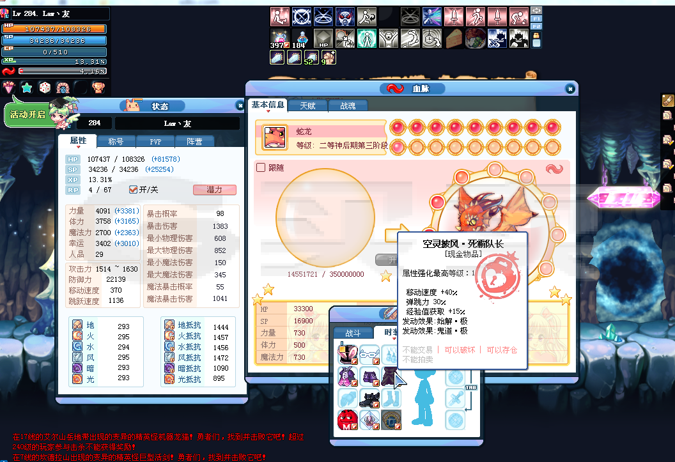Click the dice icon under the status bars
The image size is (675, 462).
point(45,88)
